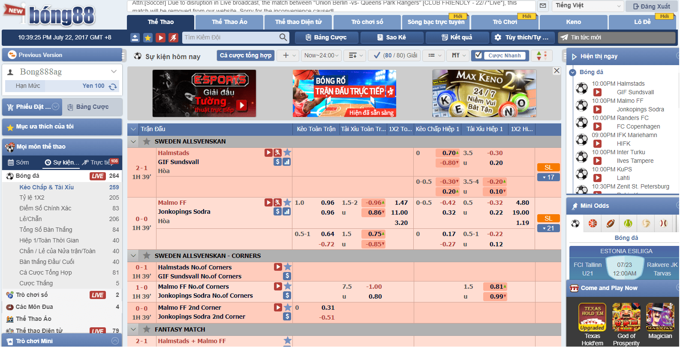Select the volleyball icon in Mini Odds
Image resolution: width=680 pixels, height=347 pixels.
tap(646, 223)
